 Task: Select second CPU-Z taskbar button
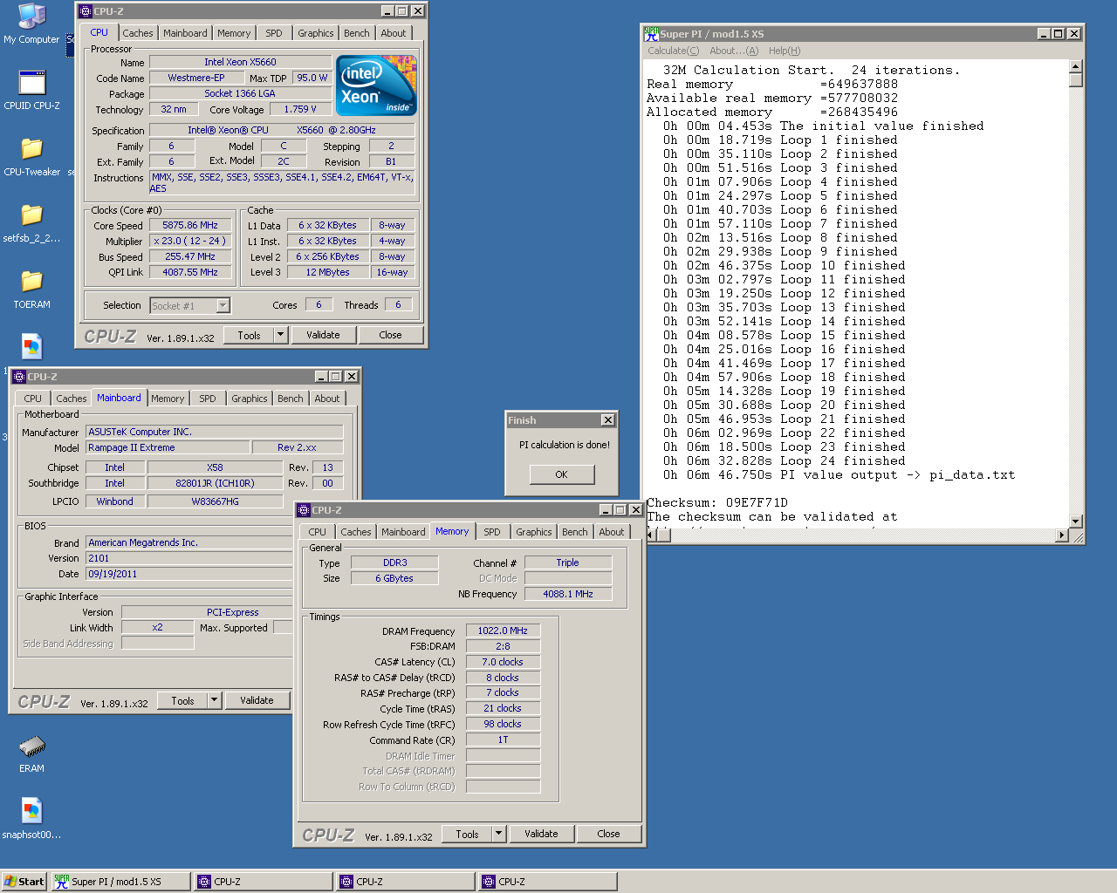[x=405, y=882]
